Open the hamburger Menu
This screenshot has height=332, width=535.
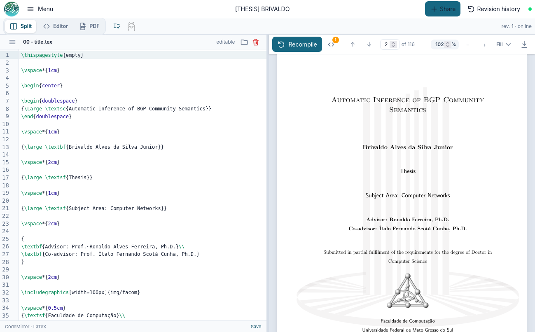coord(40,9)
